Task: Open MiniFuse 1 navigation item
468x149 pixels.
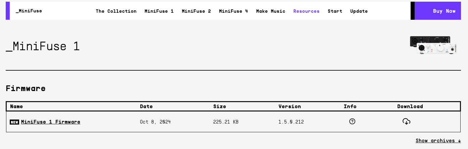Action: pos(159,11)
